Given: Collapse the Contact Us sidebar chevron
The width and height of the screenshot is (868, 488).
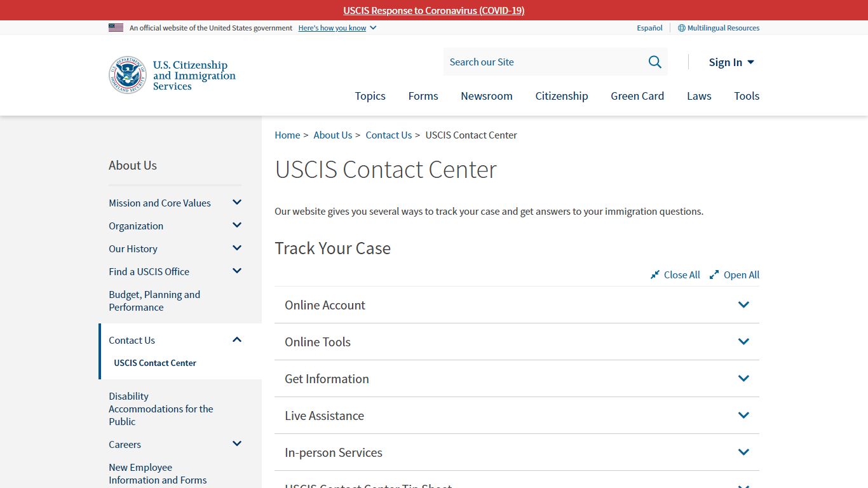Looking at the screenshot, I should tap(237, 340).
